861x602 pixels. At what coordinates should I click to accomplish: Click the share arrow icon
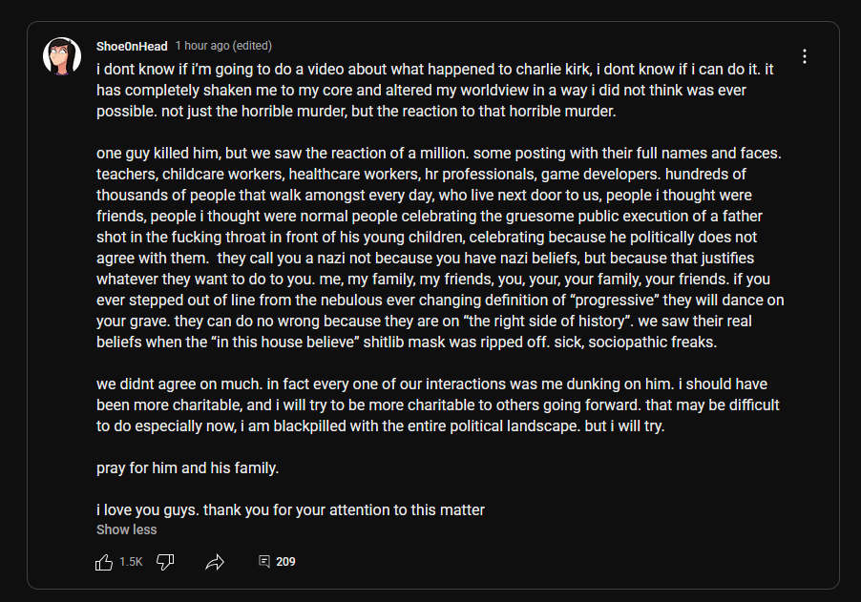tap(215, 563)
